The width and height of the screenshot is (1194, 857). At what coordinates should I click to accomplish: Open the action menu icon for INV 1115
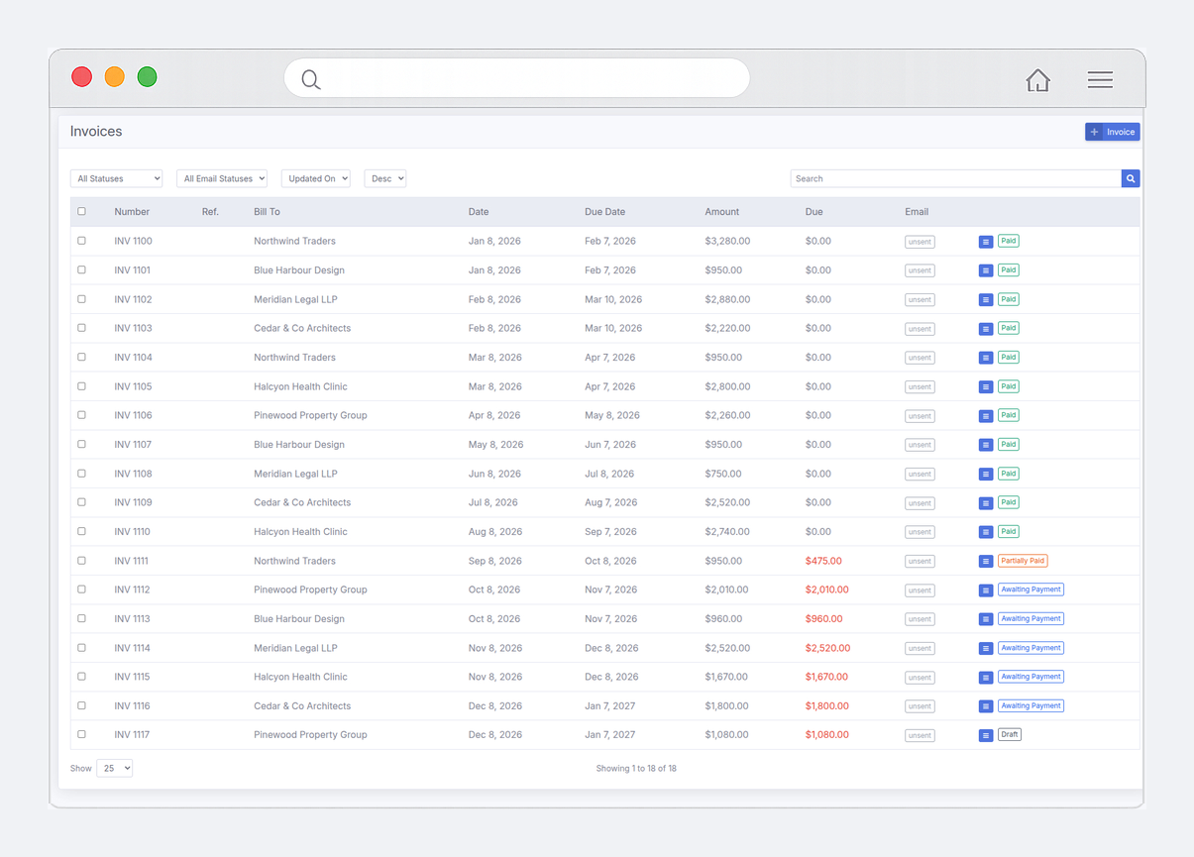986,678
